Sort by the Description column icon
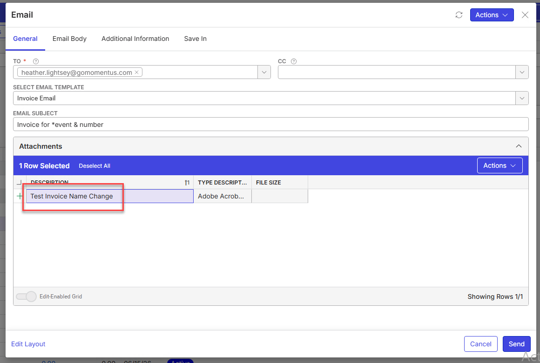This screenshot has width=540, height=363. click(x=187, y=183)
